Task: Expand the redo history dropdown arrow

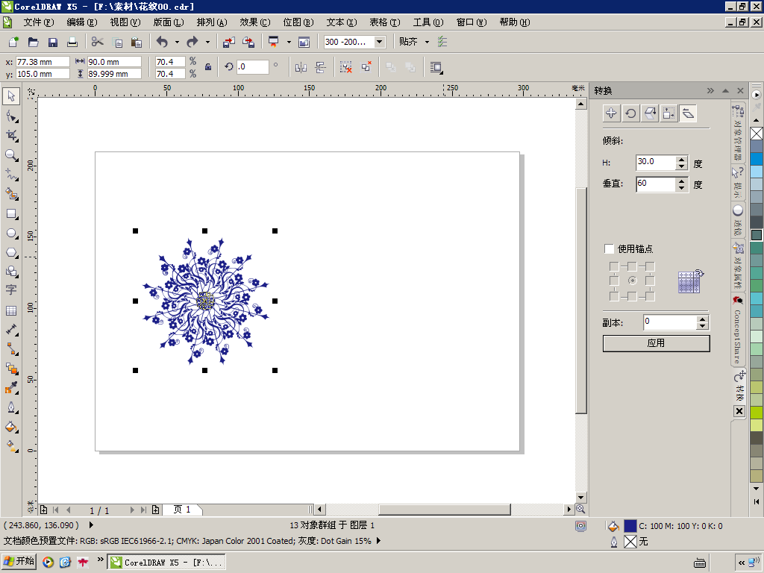Action: click(207, 42)
